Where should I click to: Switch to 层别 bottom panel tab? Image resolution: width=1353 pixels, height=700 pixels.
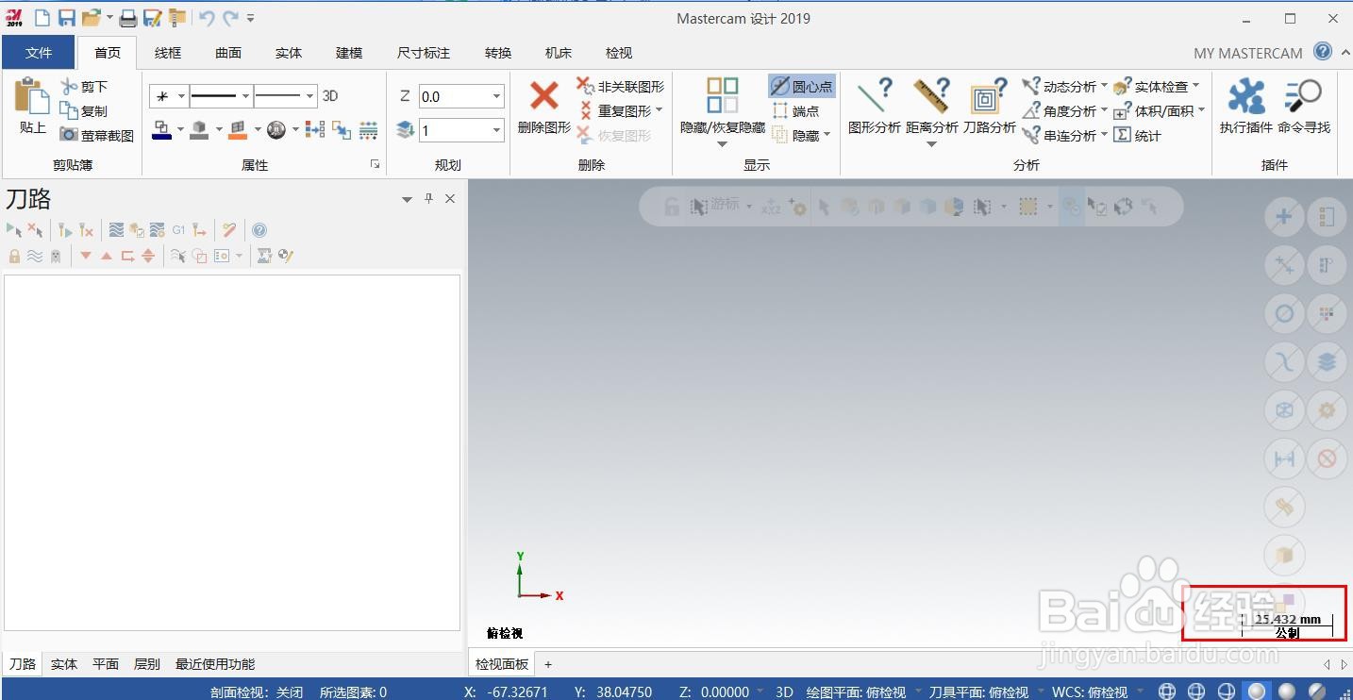point(147,664)
